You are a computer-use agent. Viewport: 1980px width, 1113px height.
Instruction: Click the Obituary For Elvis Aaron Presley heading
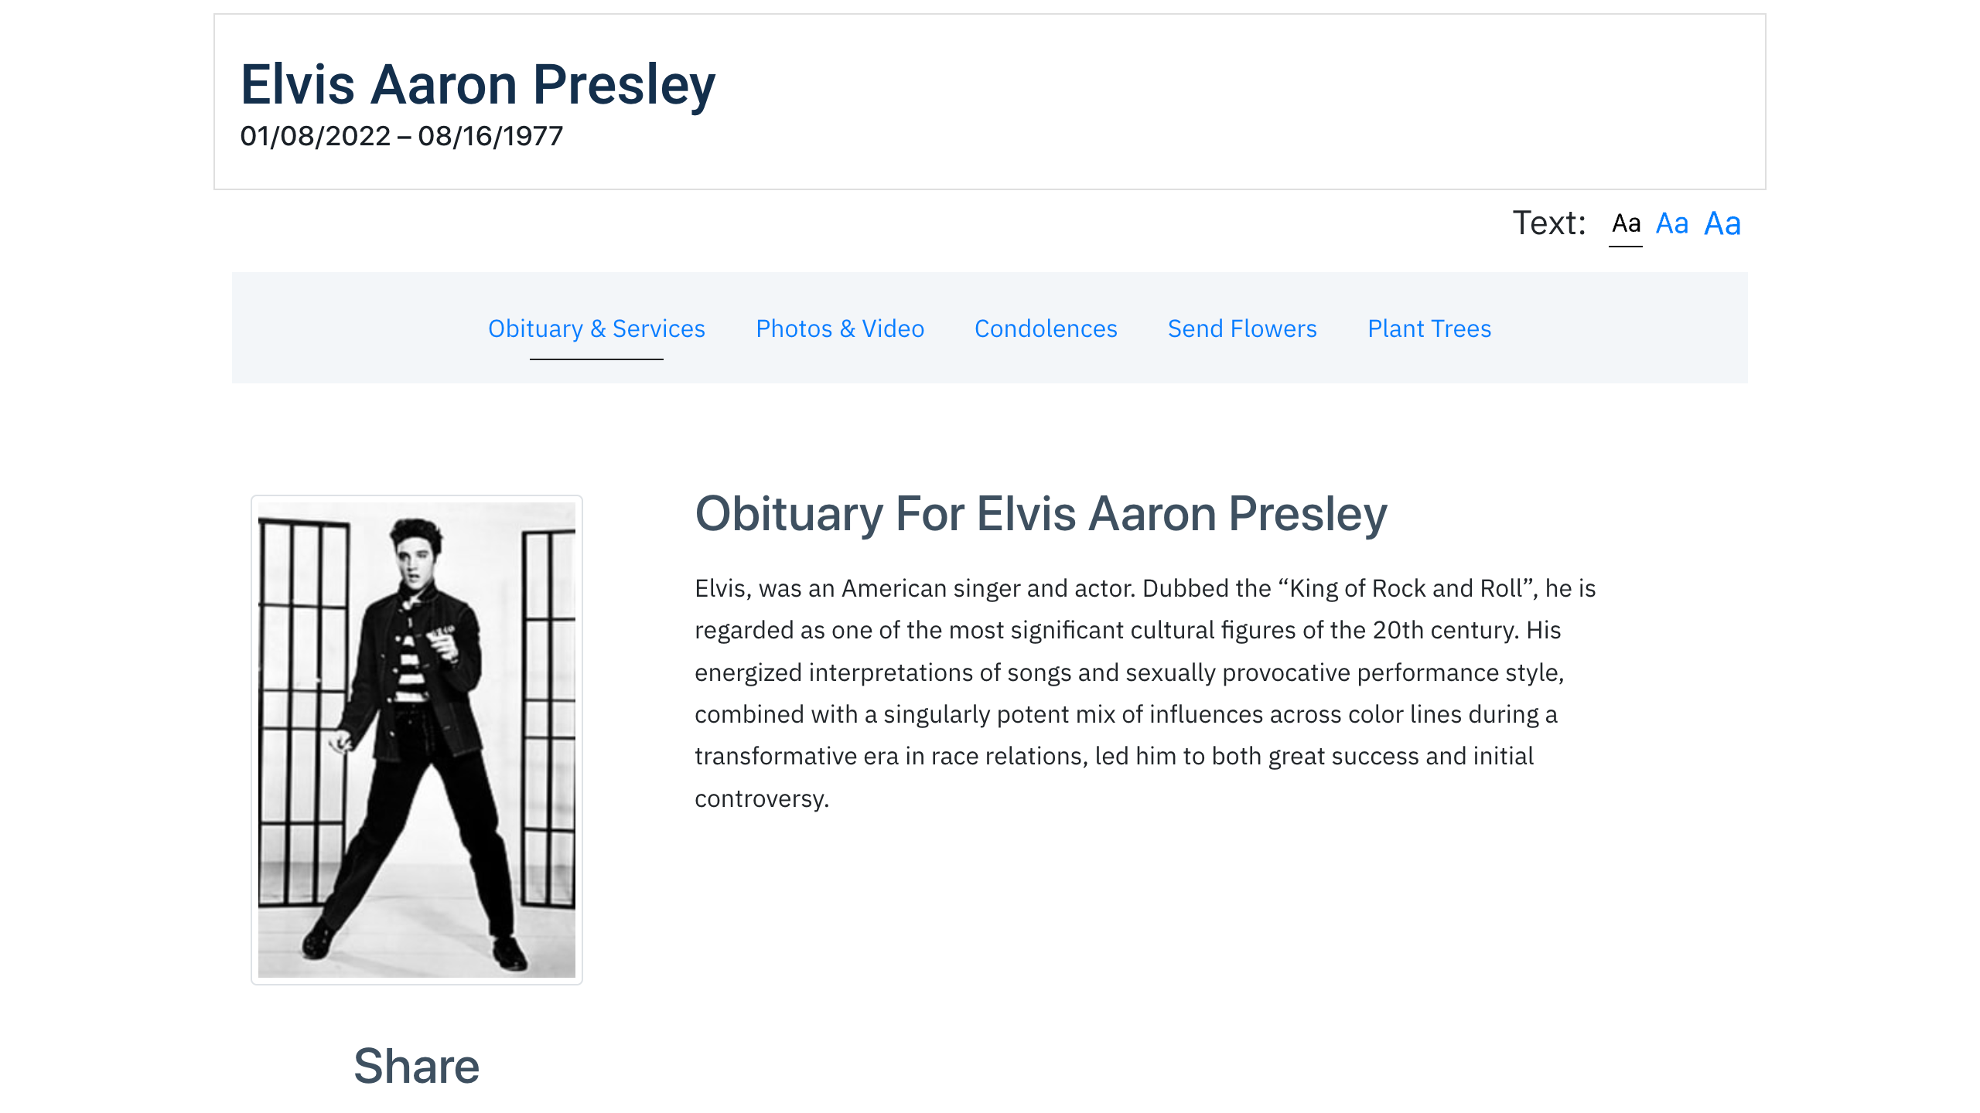pyautogui.click(x=1041, y=514)
